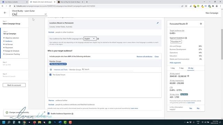This screenshot has width=223, height=125.
Task: Switch to the 7-day forecast tab
Action: coord(181,68)
